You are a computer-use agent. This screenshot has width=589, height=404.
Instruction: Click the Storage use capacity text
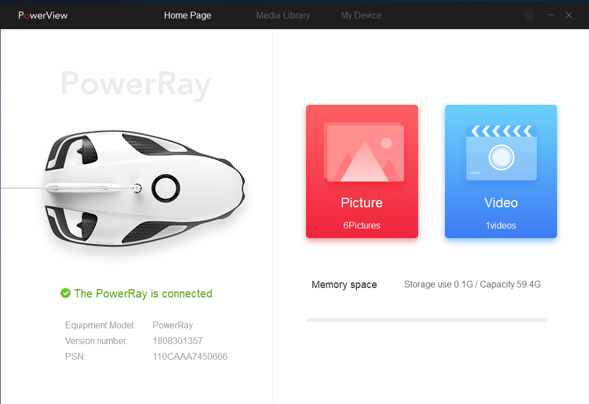point(472,285)
